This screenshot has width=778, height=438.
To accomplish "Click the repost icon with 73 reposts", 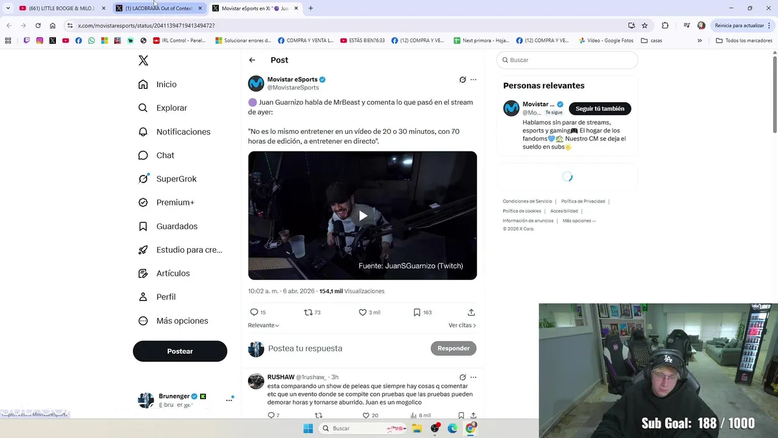I will 308,312.
